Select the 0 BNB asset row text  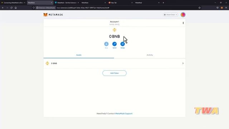[54, 63]
